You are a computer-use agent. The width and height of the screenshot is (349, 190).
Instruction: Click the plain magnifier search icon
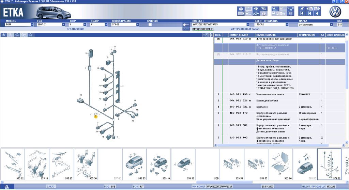coord(31,35)
